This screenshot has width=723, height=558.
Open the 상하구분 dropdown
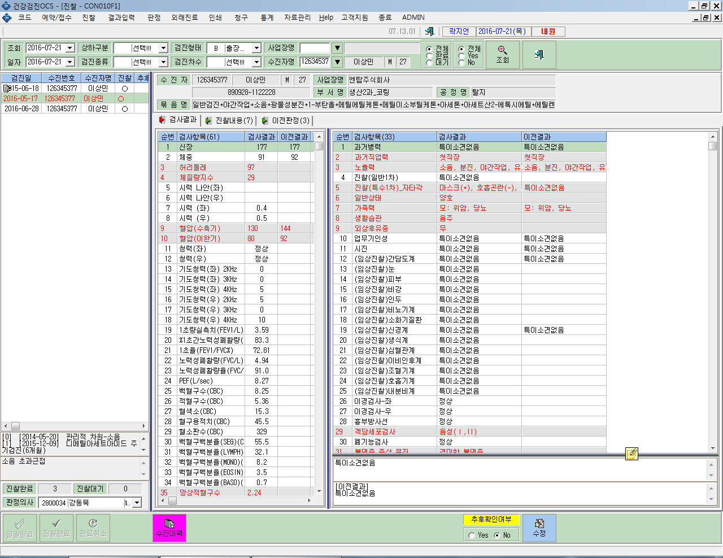tap(163, 48)
